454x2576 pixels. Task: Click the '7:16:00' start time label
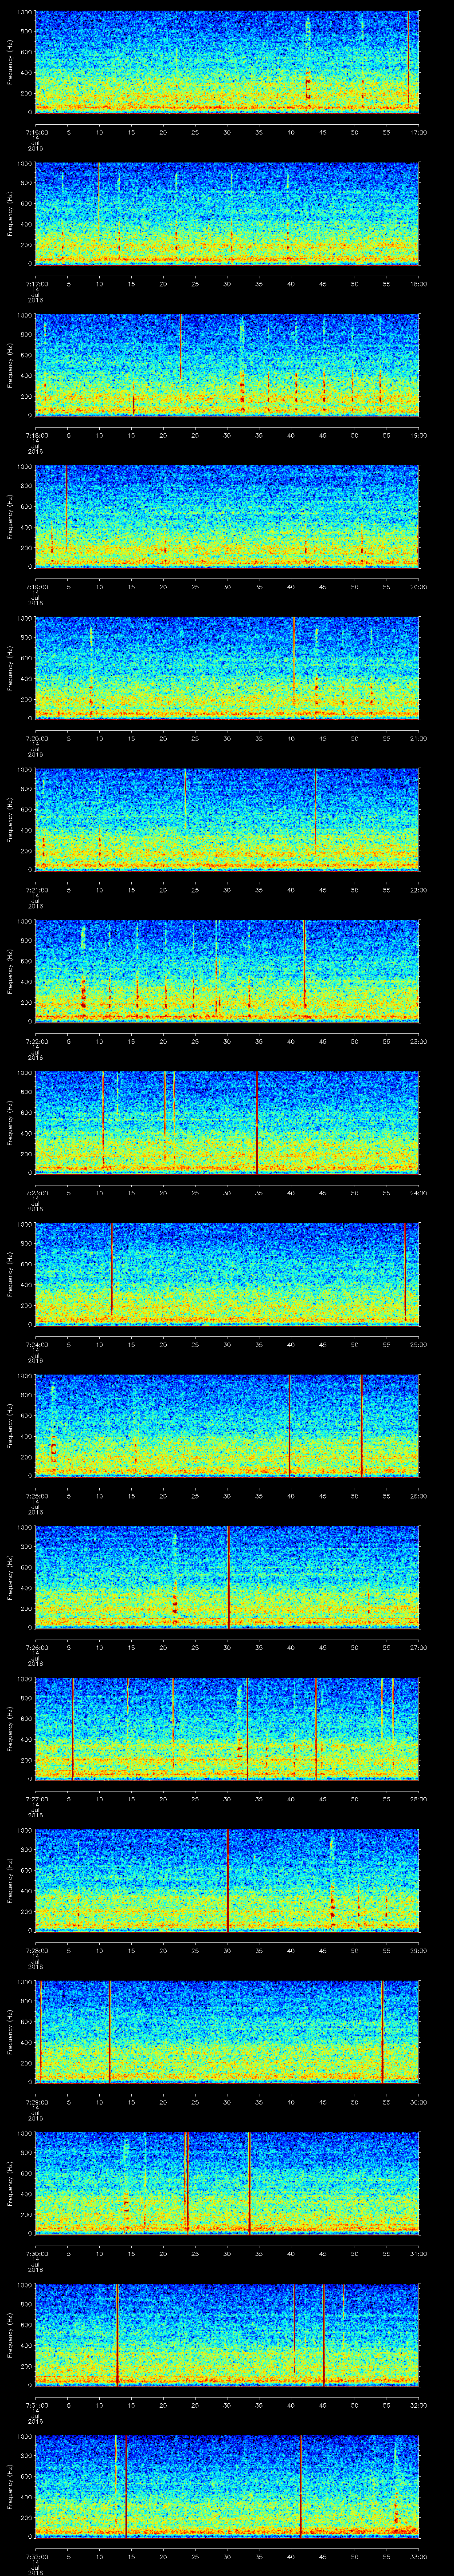36,132
